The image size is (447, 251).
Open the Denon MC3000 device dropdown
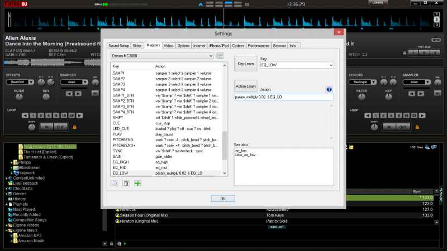[162, 56]
